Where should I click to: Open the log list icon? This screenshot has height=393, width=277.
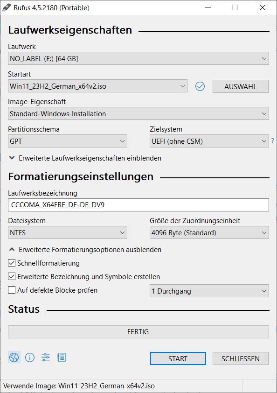62,357
